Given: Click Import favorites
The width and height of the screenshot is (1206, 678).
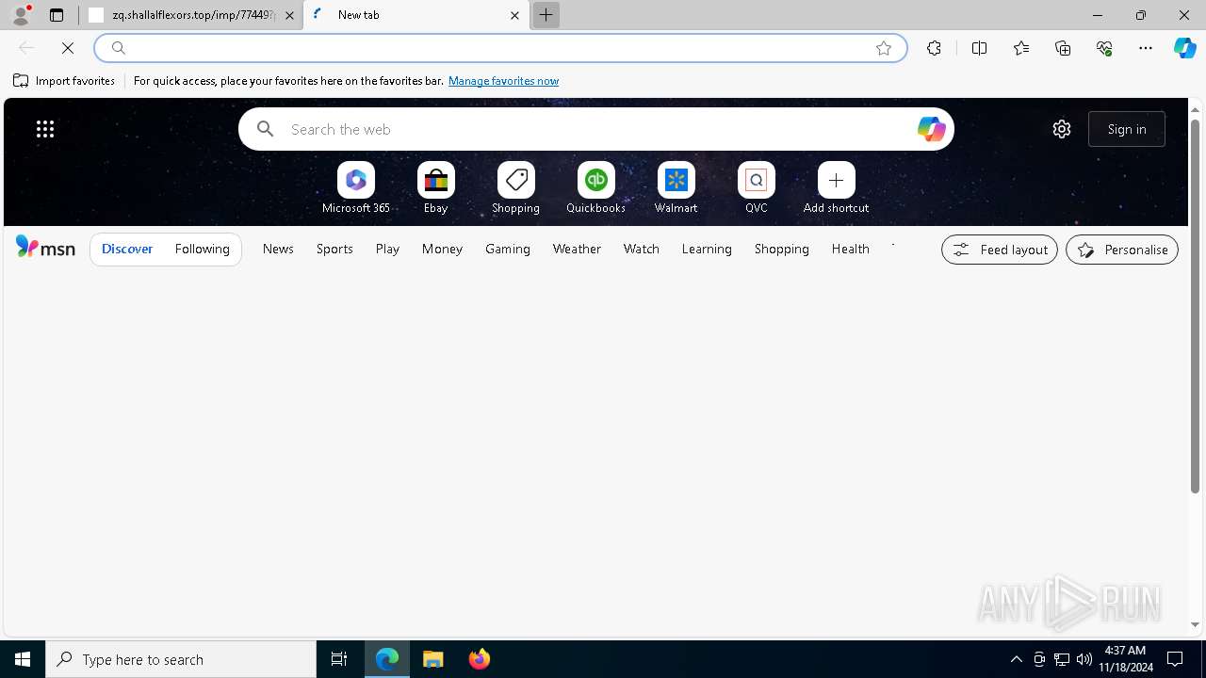Looking at the screenshot, I should click(64, 81).
